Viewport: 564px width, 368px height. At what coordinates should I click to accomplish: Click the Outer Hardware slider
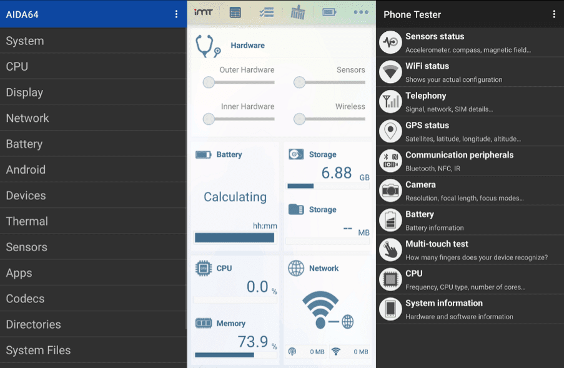[239, 82]
